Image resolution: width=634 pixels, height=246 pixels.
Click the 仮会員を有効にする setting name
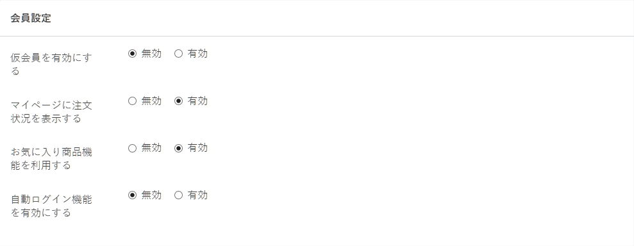[51, 64]
